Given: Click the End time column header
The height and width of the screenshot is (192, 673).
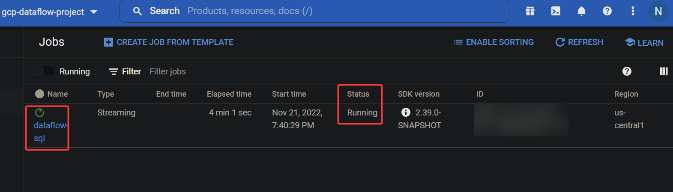Looking at the screenshot, I should (171, 94).
